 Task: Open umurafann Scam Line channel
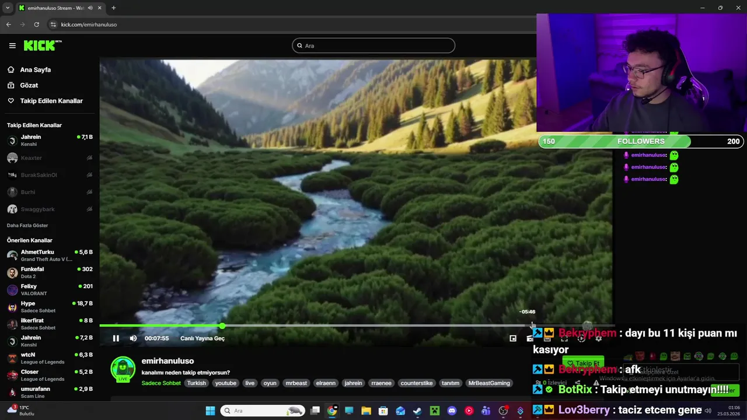(x=49, y=392)
